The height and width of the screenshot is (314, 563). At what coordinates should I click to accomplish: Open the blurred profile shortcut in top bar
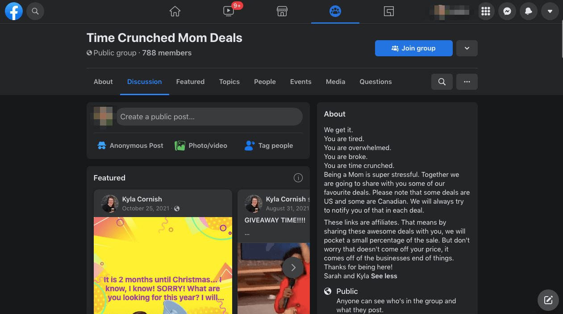452,12
